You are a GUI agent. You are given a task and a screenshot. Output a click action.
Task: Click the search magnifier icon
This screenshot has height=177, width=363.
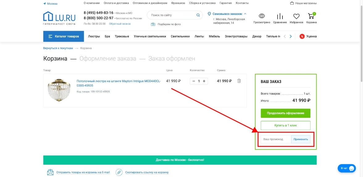pyautogui.click(x=198, y=15)
